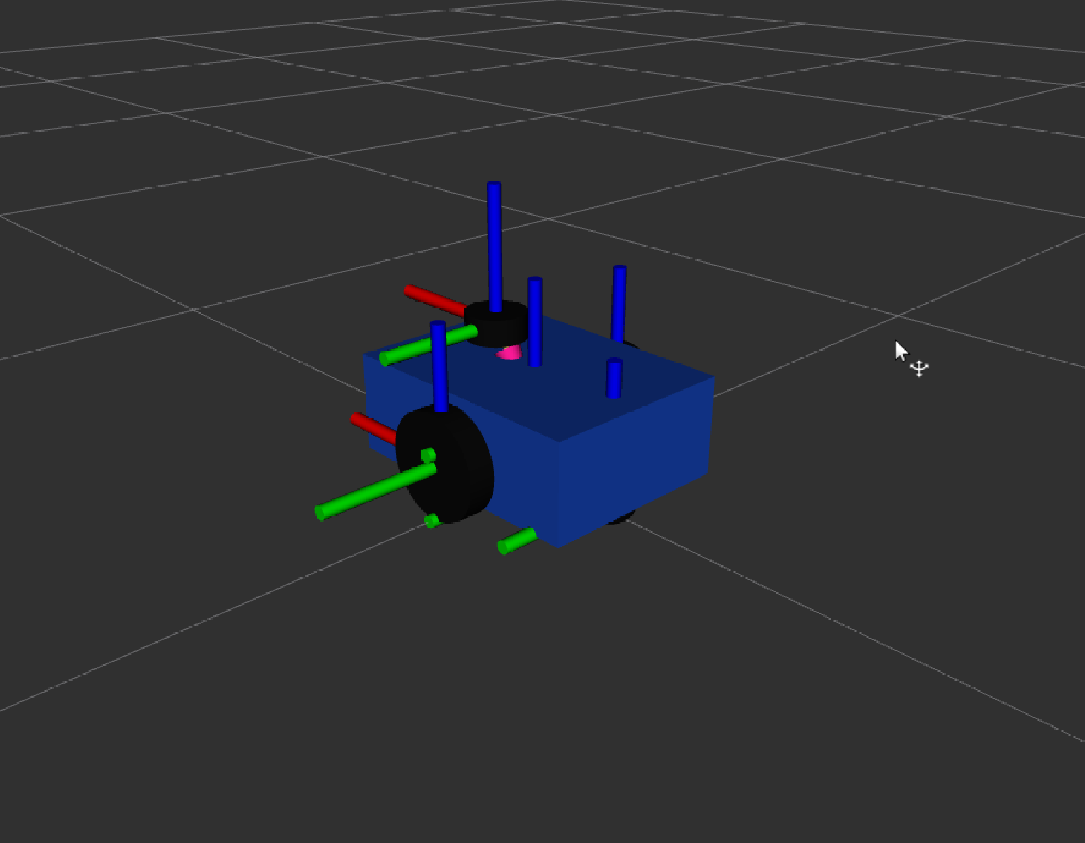The height and width of the screenshot is (843, 1085).
Task: Select the tallest blue axis above lidar
Action: click(x=494, y=247)
